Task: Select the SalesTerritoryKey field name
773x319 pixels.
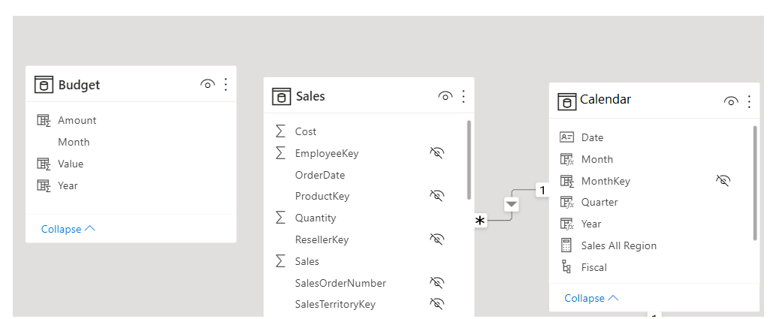Action: [x=335, y=304]
